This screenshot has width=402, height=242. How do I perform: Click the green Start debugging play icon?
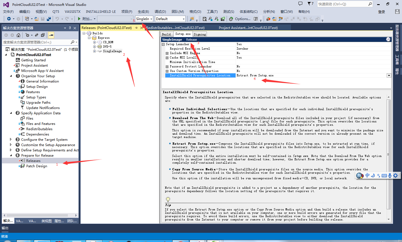[x=79, y=19]
